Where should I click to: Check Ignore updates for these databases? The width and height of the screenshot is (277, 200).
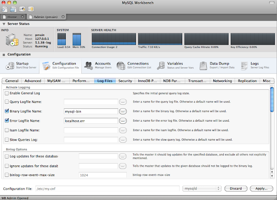pyautogui.click(x=7, y=166)
